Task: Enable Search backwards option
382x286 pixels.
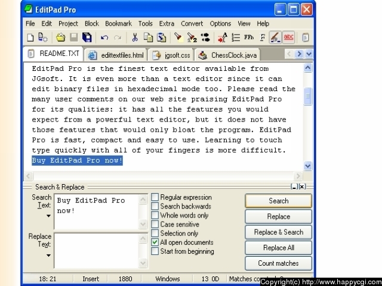Action: pyautogui.click(x=155, y=206)
